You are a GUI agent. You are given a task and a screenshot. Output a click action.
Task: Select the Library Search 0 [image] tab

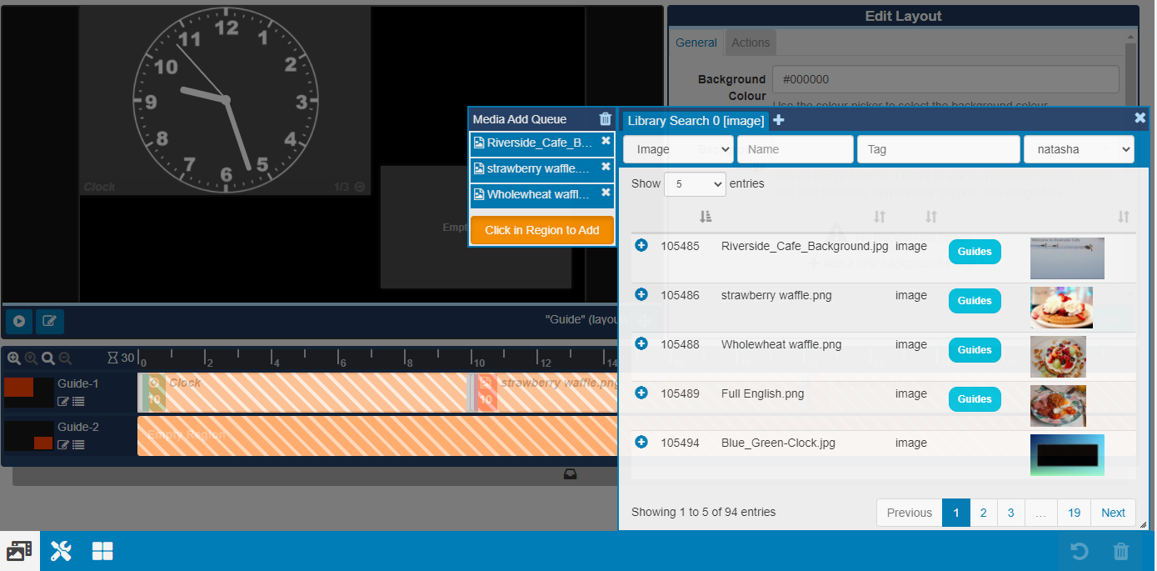[x=696, y=121]
